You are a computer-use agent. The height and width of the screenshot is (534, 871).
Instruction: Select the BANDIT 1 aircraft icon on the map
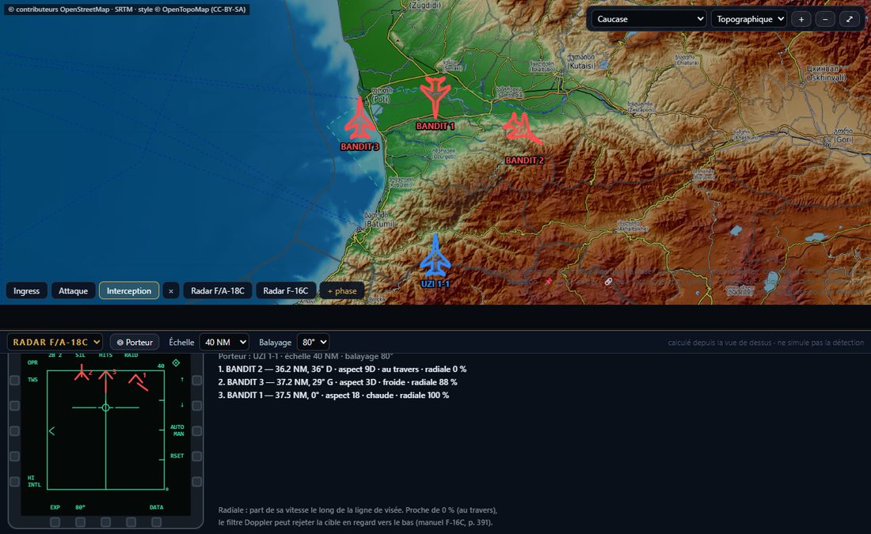pos(435,97)
